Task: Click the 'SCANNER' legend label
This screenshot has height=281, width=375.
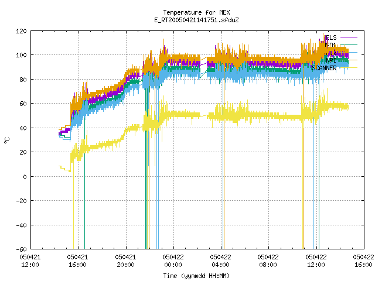Action: click(x=324, y=68)
